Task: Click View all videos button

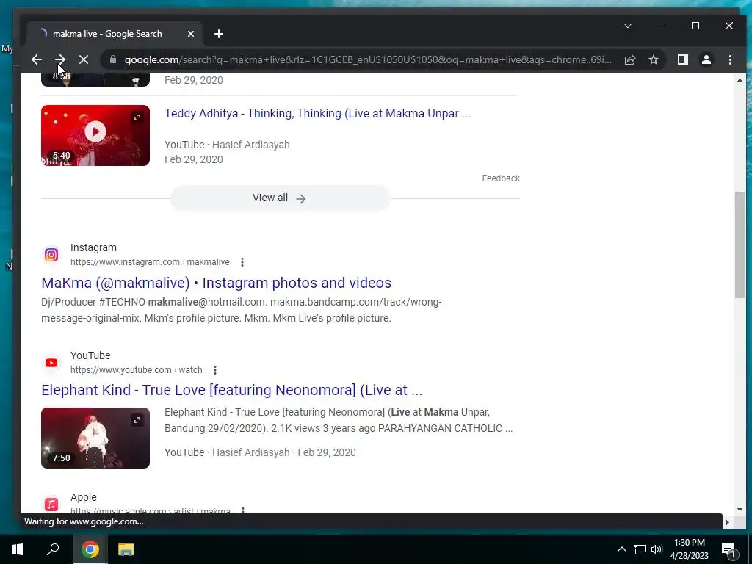Action: pyautogui.click(x=280, y=198)
